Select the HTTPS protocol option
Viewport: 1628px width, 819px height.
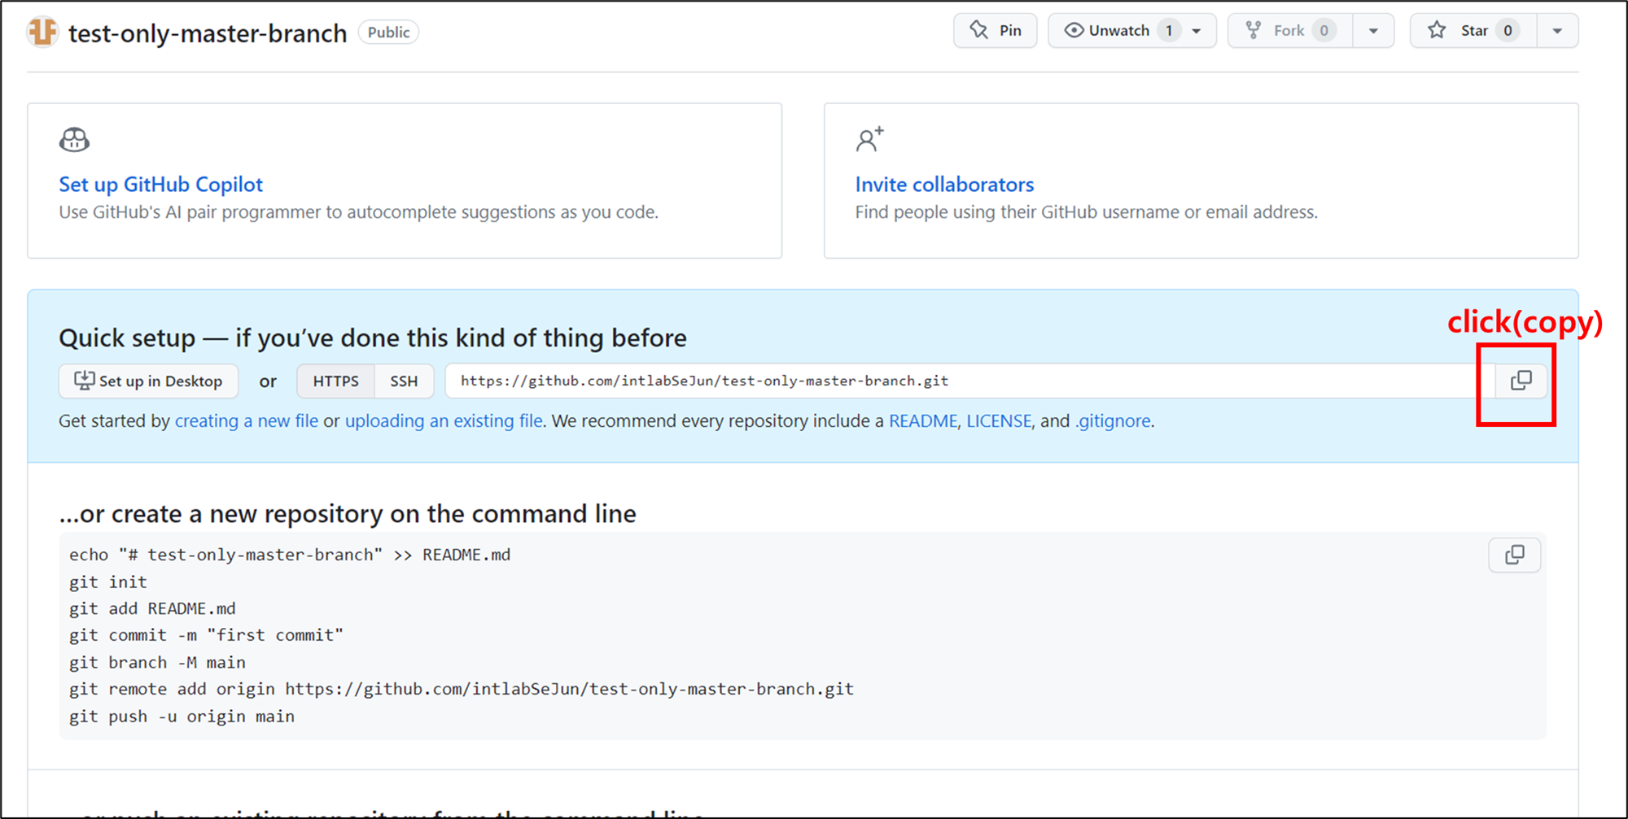(x=335, y=381)
